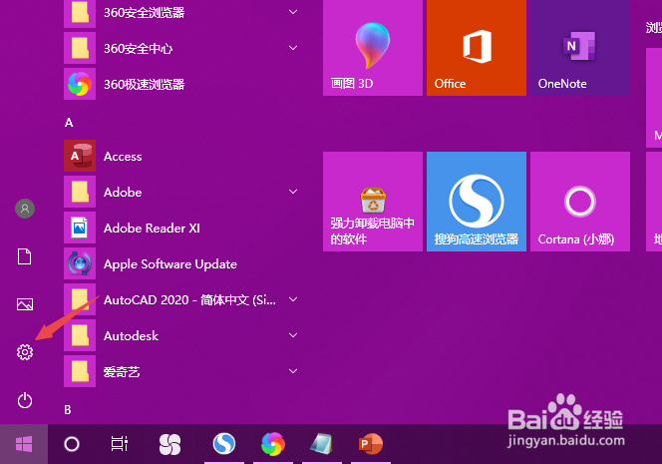Screen dimensions: 662x464
Task: Launch the pinwheel fan app on taskbar
Action: 169,444
